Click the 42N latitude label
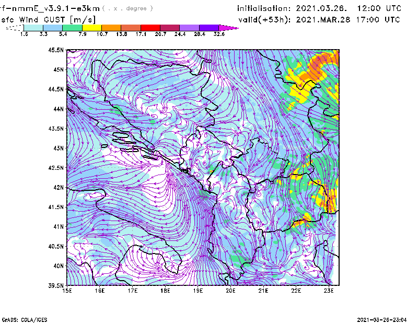Image resolution: width=418 pixels, height=323 pixels. coord(59,187)
